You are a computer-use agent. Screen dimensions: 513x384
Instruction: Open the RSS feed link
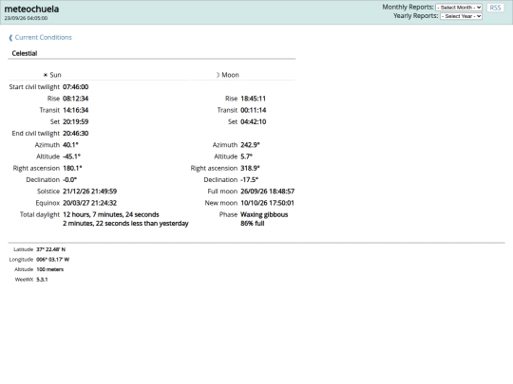tap(495, 8)
